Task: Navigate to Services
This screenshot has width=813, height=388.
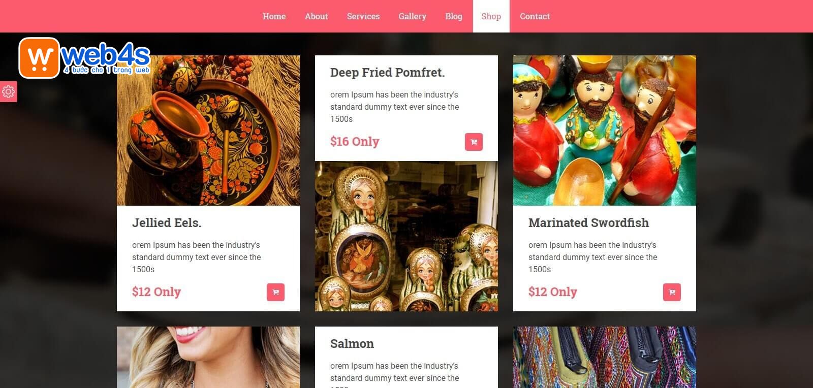Action: point(363,16)
